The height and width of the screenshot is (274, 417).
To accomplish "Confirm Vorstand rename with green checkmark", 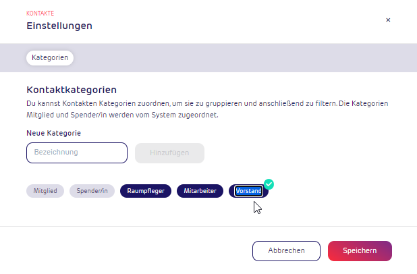I will (269, 184).
